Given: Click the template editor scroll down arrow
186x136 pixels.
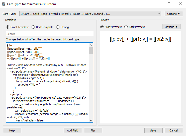Looking at the screenshot, I should [91, 120].
